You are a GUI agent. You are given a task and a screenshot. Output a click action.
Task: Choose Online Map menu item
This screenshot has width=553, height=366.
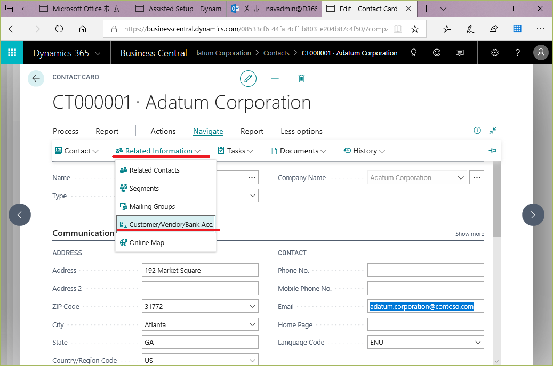coord(166,243)
